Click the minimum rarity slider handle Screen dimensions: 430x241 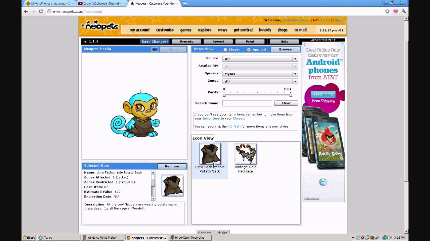pyautogui.click(x=224, y=95)
